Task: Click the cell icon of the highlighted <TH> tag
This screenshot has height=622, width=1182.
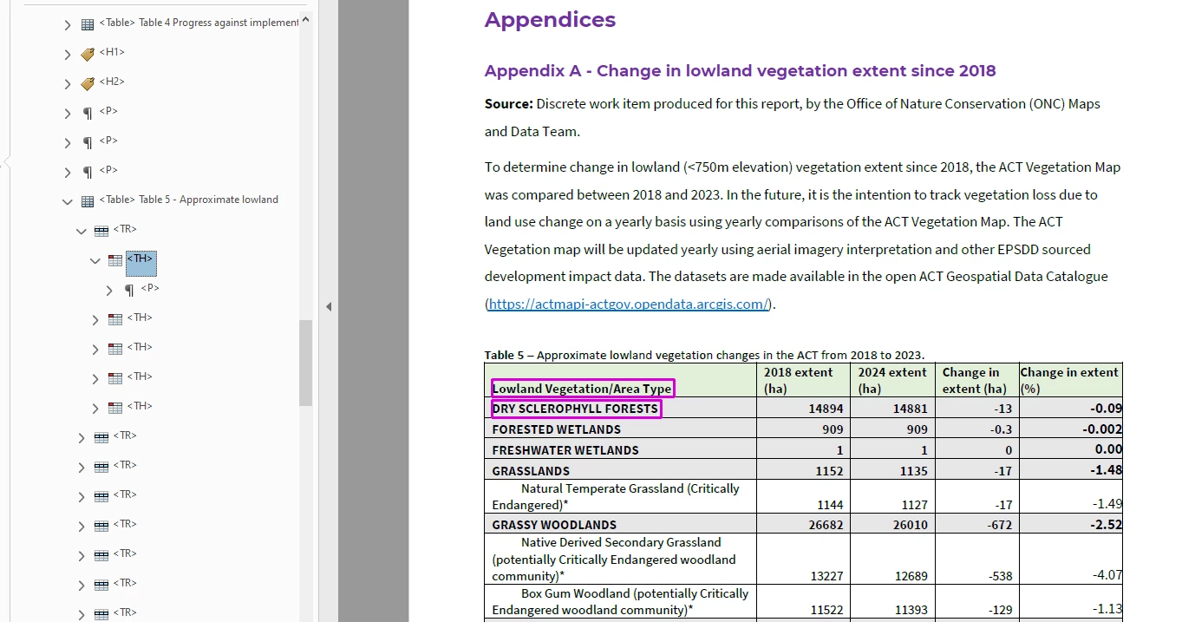Action: (x=115, y=260)
